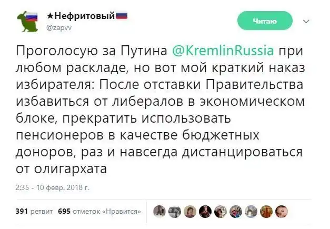
Task: Open the tweet timestamp 2:35 - 10 февр. 2018
Action: tap(53, 187)
